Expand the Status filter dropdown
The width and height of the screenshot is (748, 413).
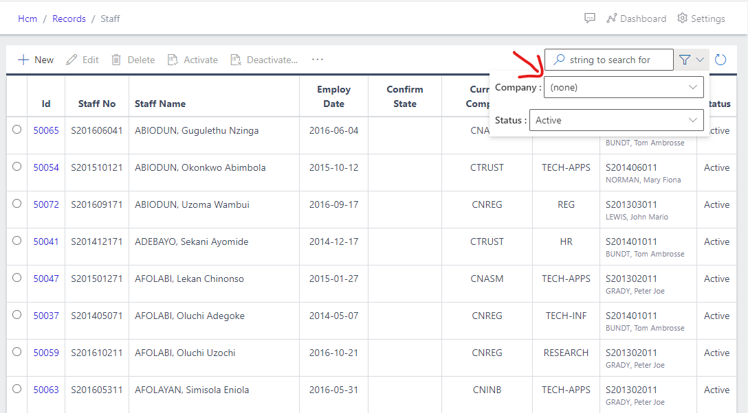pyautogui.click(x=616, y=120)
